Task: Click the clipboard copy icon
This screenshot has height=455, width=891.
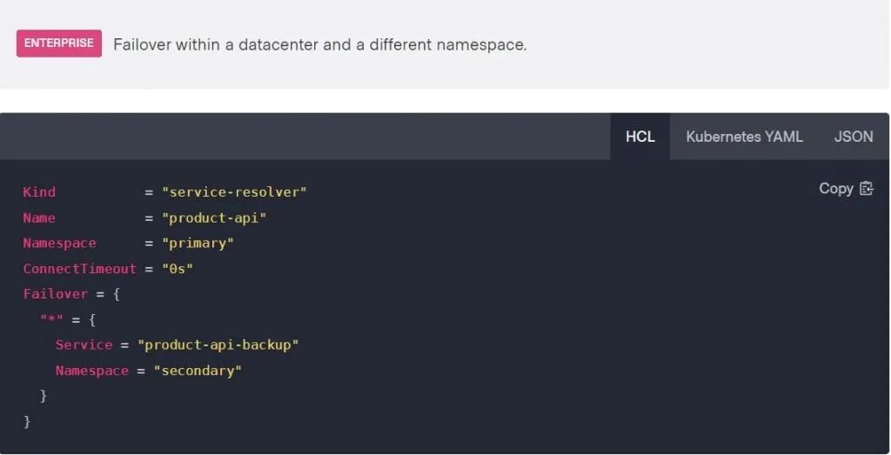Action: 867,189
